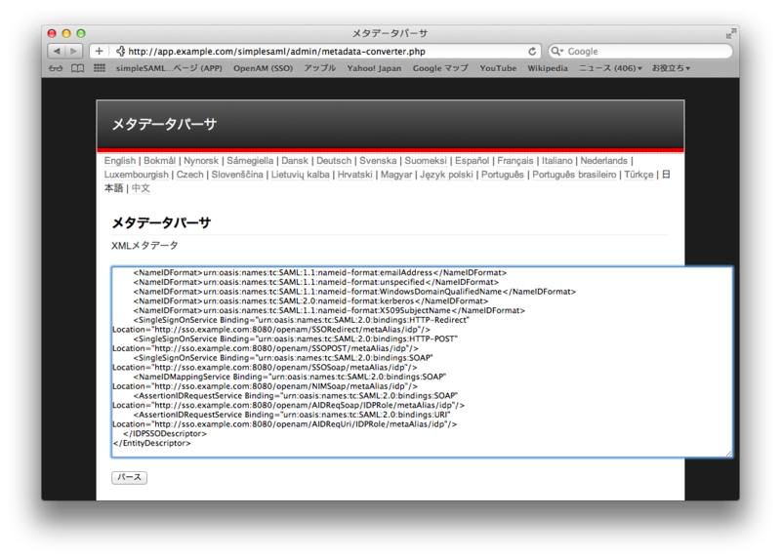This screenshot has width=781, height=558.
Task: Open Wikipedia bookmark
Action: (548, 68)
